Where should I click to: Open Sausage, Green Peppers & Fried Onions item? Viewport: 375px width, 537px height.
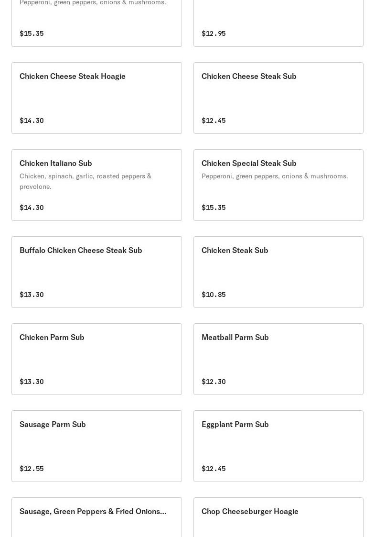pyautogui.click(x=96, y=517)
